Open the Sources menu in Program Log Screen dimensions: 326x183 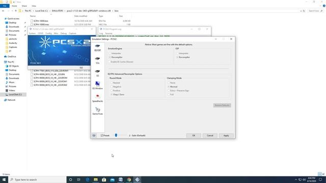point(108,34)
